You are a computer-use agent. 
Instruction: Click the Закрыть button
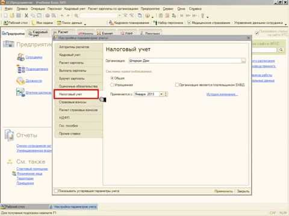click(243, 191)
